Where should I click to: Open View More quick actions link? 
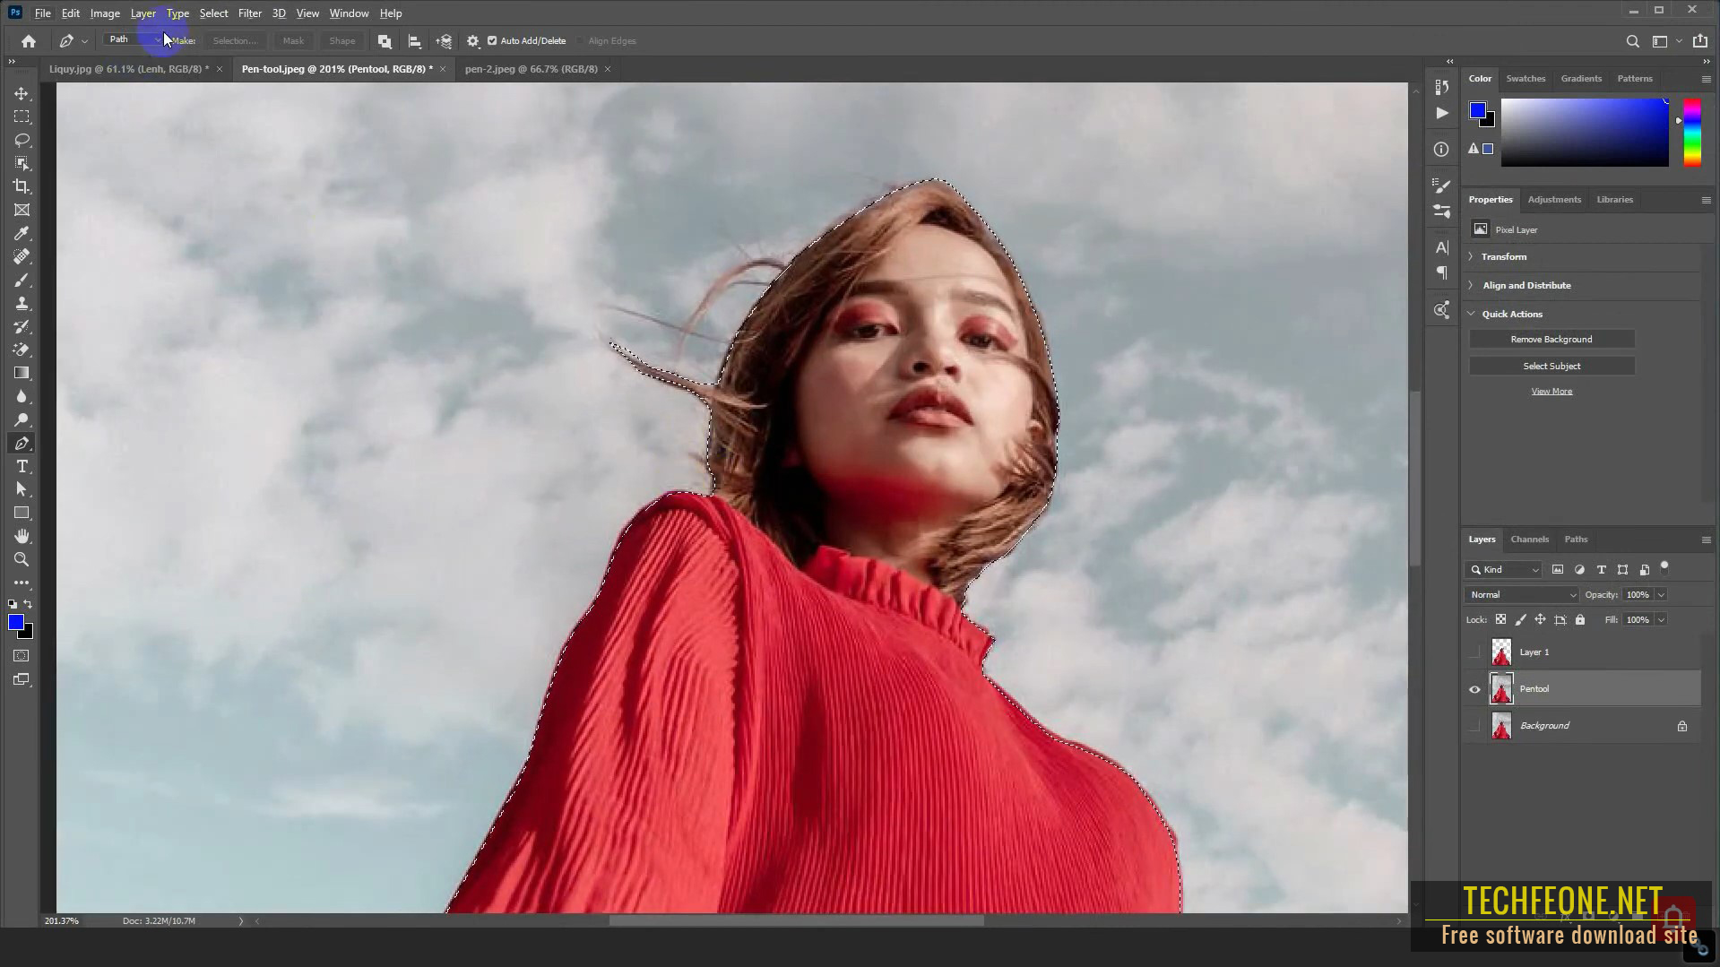tap(1551, 391)
